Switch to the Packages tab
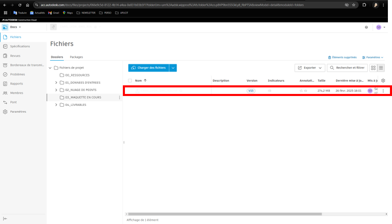 [76, 57]
